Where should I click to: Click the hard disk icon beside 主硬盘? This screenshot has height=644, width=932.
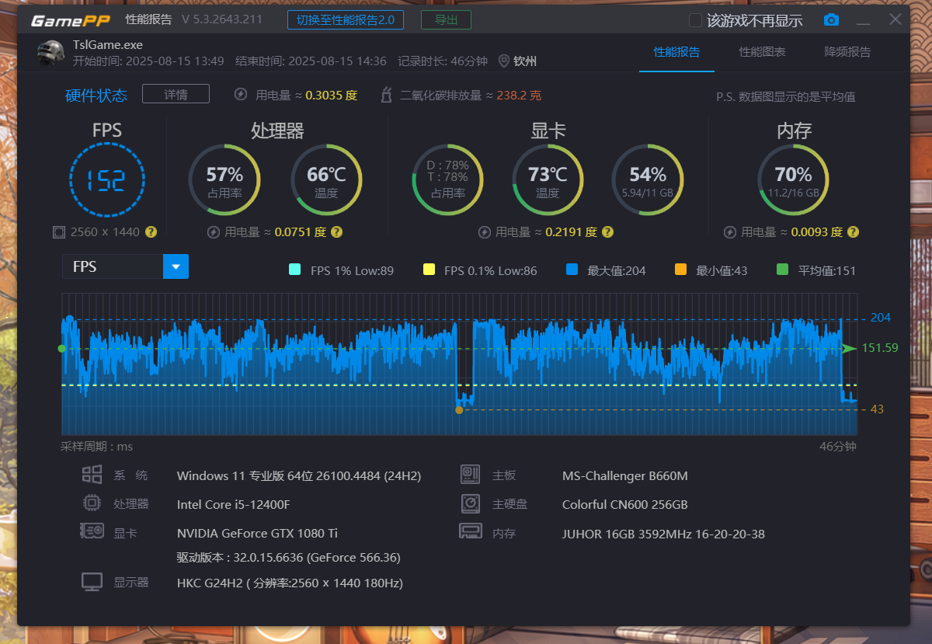470,503
